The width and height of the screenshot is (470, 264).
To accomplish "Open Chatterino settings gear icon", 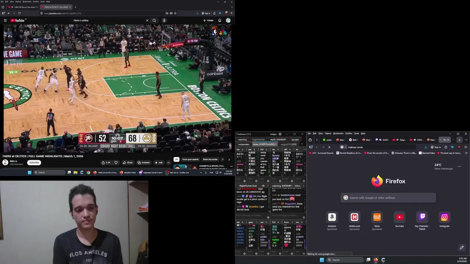I will pyautogui.click(x=280, y=134).
